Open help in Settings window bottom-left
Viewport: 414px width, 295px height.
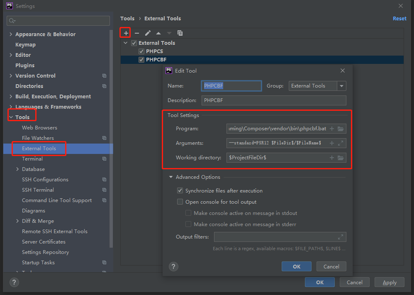coord(14,282)
